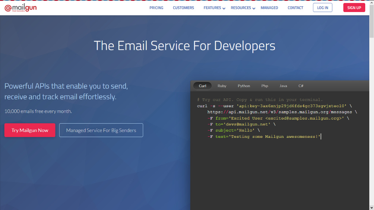Switch to the C# code tab
374x210 pixels.
coord(301,86)
